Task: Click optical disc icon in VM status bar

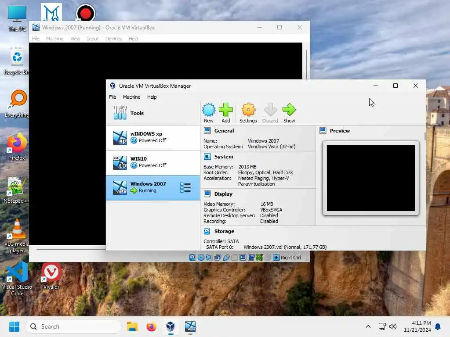Action: tap(201, 257)
